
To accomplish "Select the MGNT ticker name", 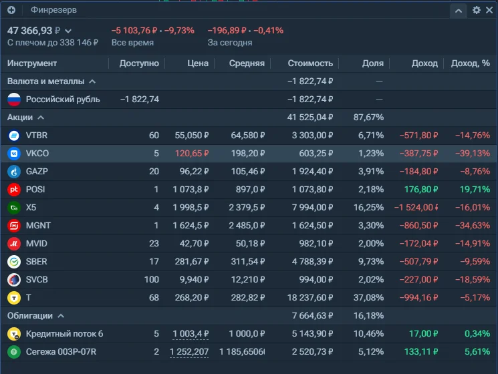I will [x=38, y=226].
